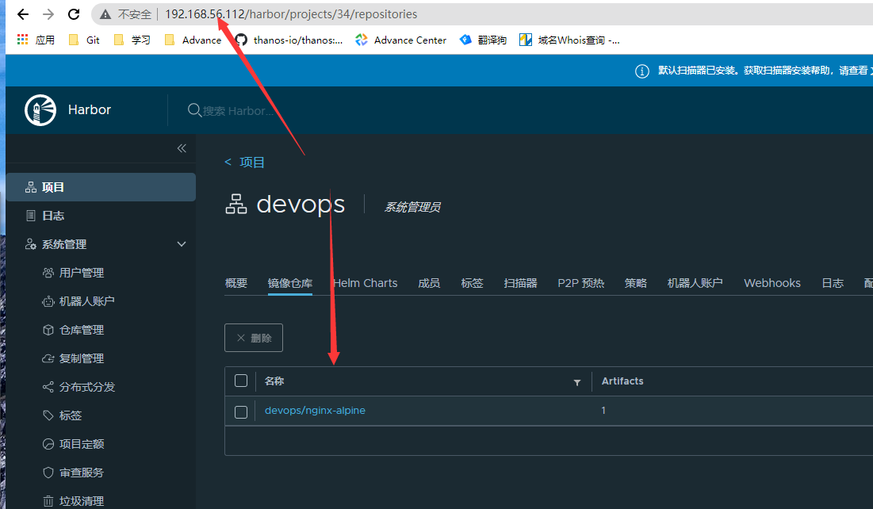Open the Advance bookmark folder
Image resolution: width=873 pixels, height=509 pixels.
pyautogui.click(x=193, y=40)
